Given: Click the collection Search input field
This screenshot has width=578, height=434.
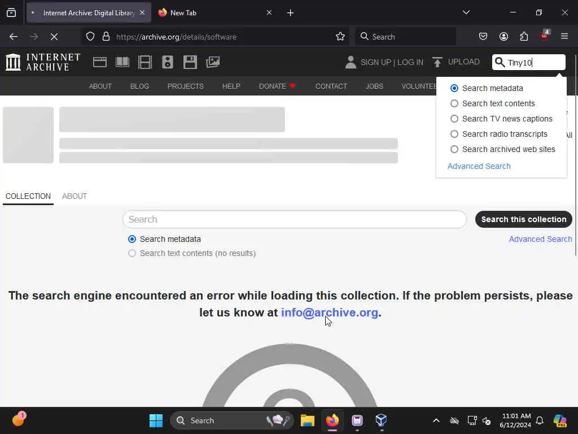Looking at the screenshot, I should (x=295, y=219).
